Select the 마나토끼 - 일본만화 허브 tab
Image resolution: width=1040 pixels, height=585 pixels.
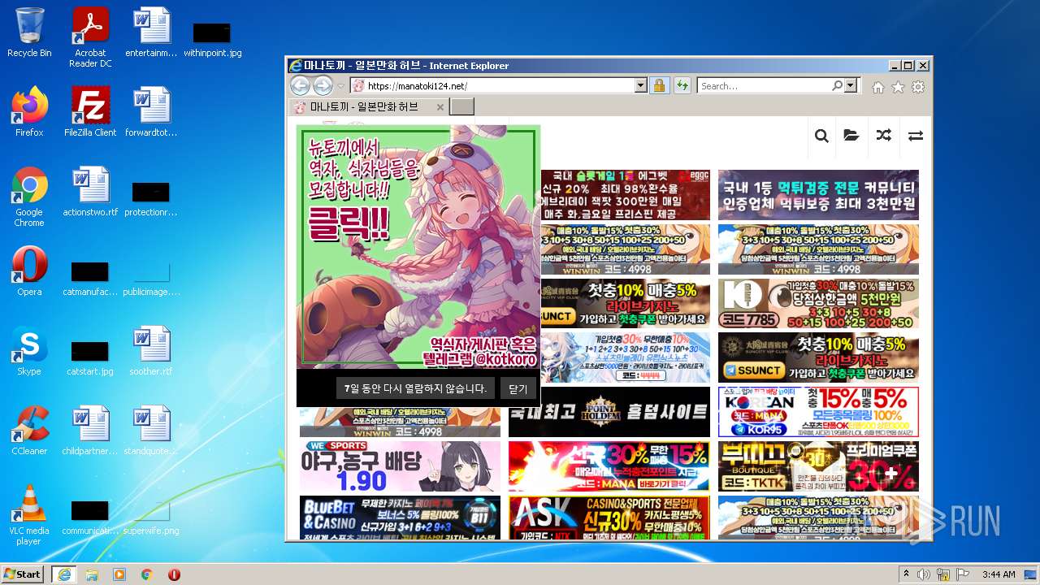coord(368,106)
